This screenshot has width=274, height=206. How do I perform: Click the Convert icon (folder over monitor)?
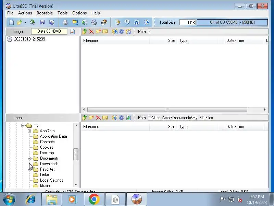tap(75, 22)
